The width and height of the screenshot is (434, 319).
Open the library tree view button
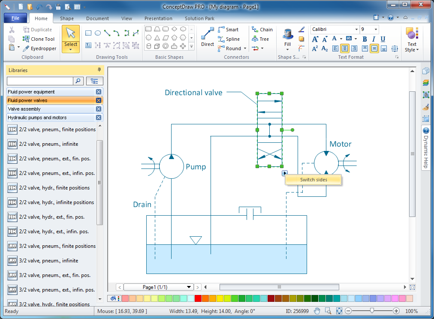pyautogui.click(x=94, y=81)
